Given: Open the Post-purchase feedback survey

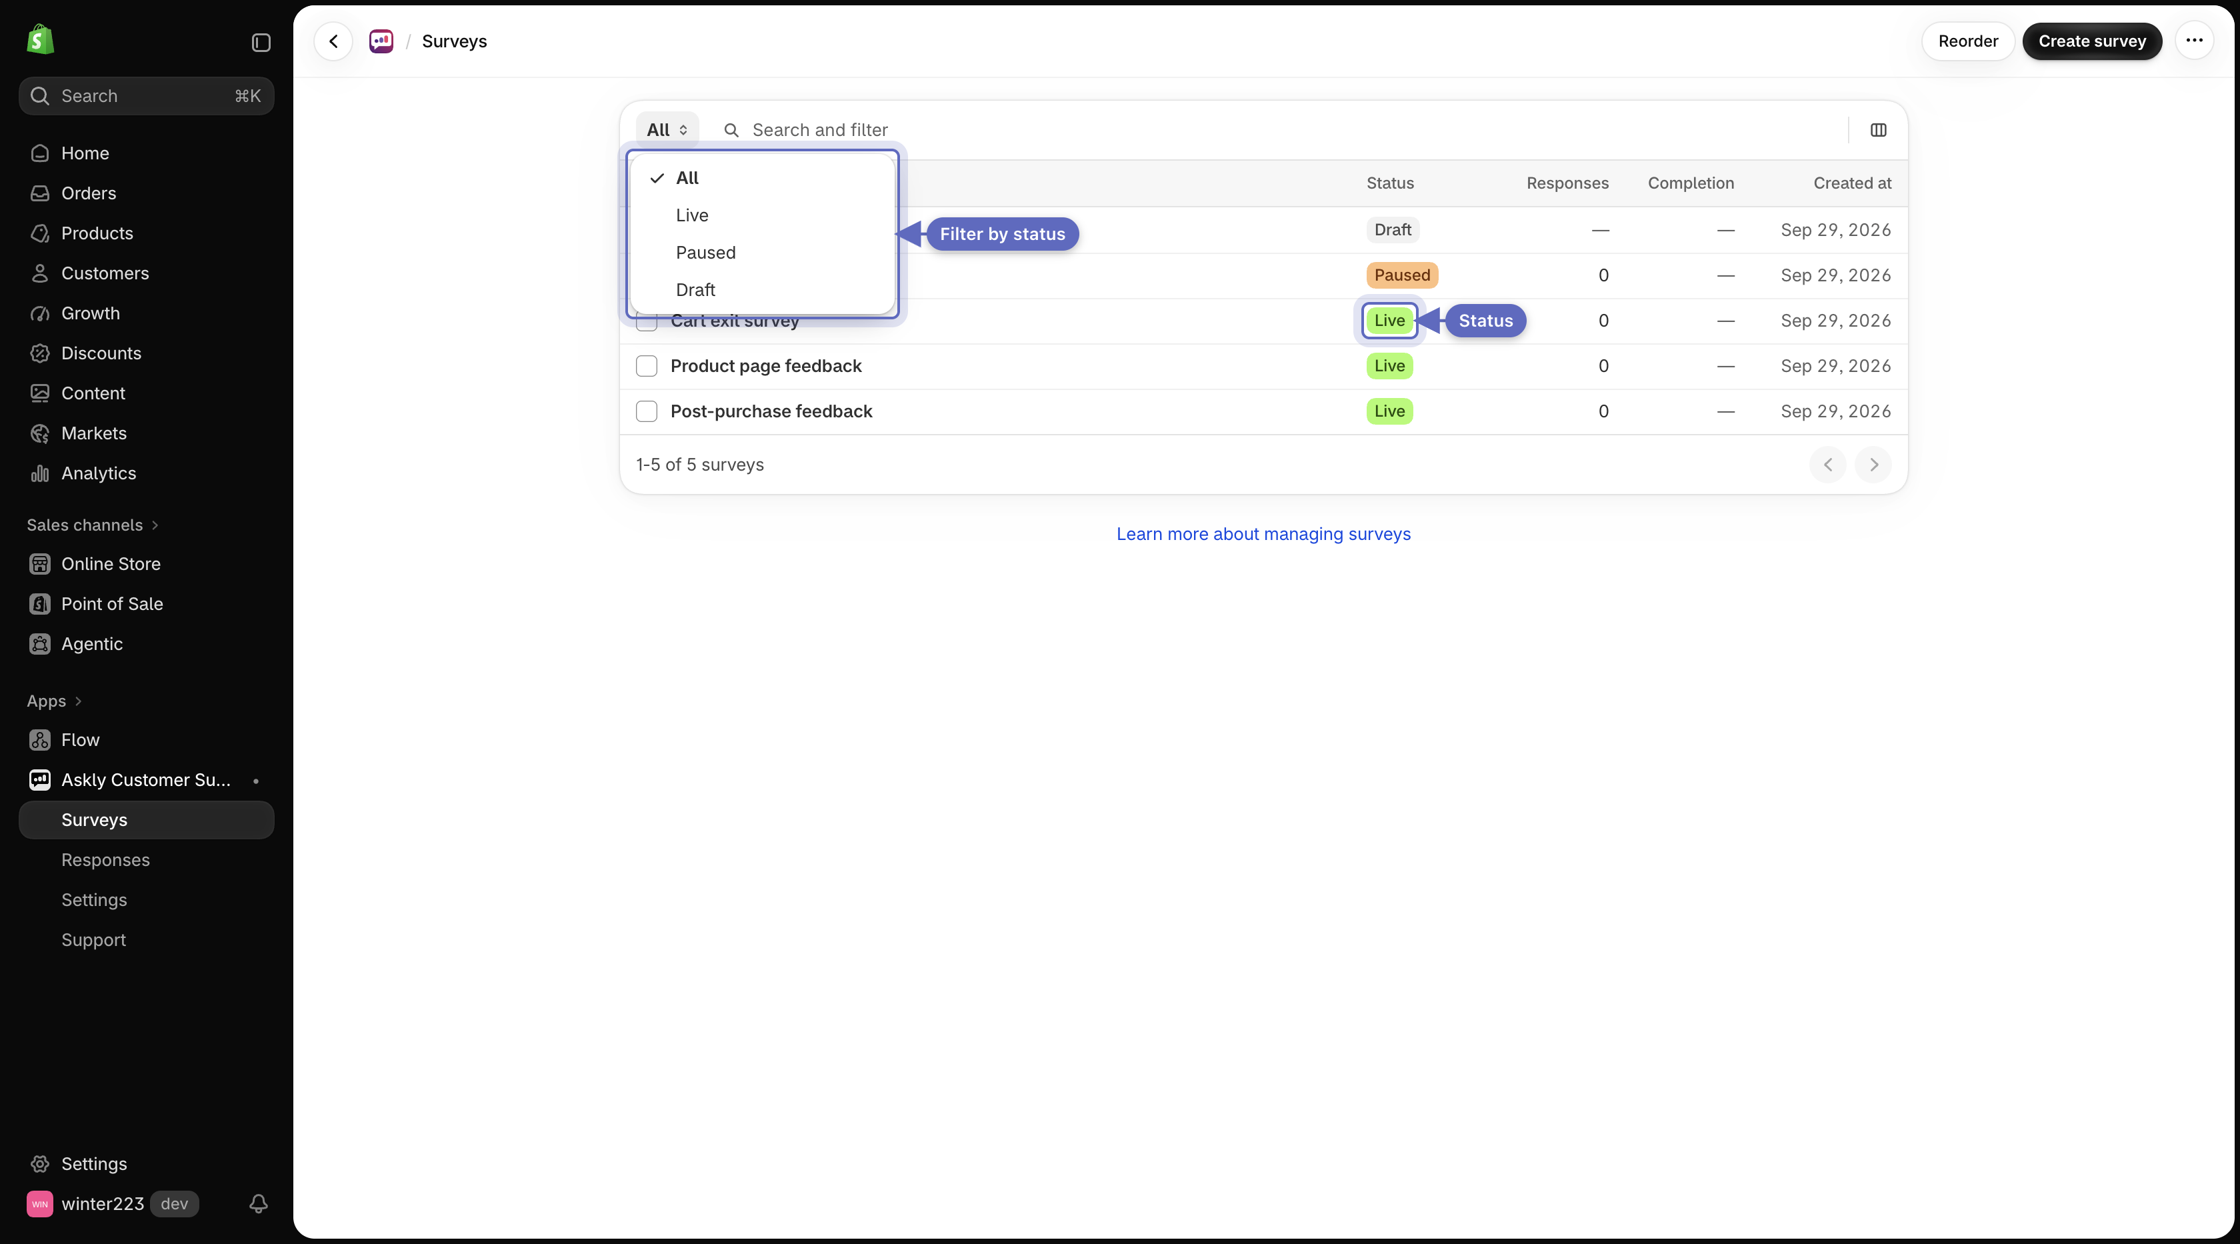Looking at the screenshot, I should pyautogui.click(x=771, y=411).
